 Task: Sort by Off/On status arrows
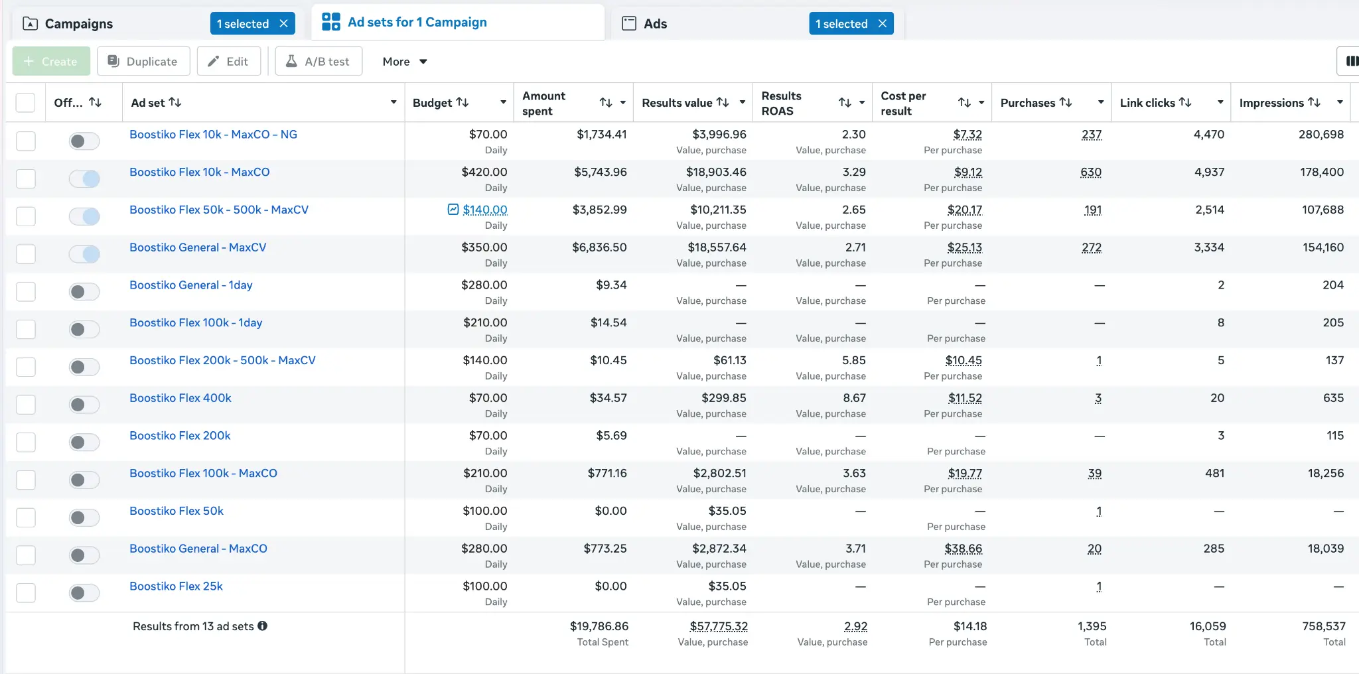pyautogui.click(x=96, y=102)
